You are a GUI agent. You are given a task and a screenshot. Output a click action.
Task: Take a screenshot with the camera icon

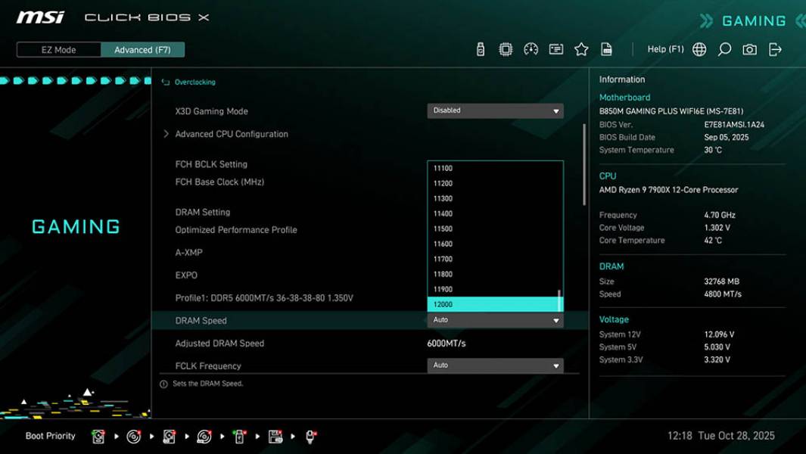(748, 48)
